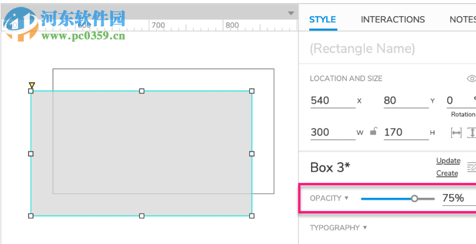Click the Update style link
This screenshot has height=244, width=476.
(x=448, y=160)
